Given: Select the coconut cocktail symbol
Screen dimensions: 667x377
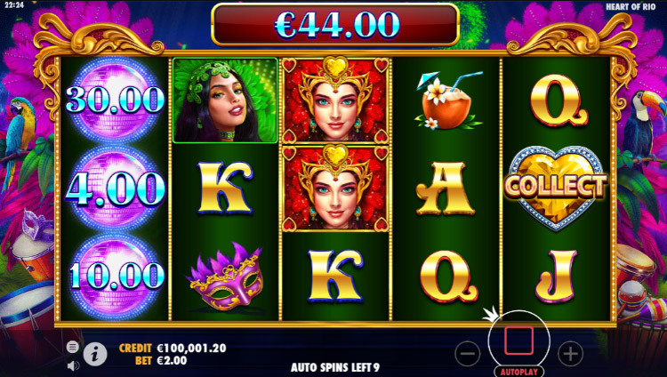Looking at the screenshot, I should [446, 101].
